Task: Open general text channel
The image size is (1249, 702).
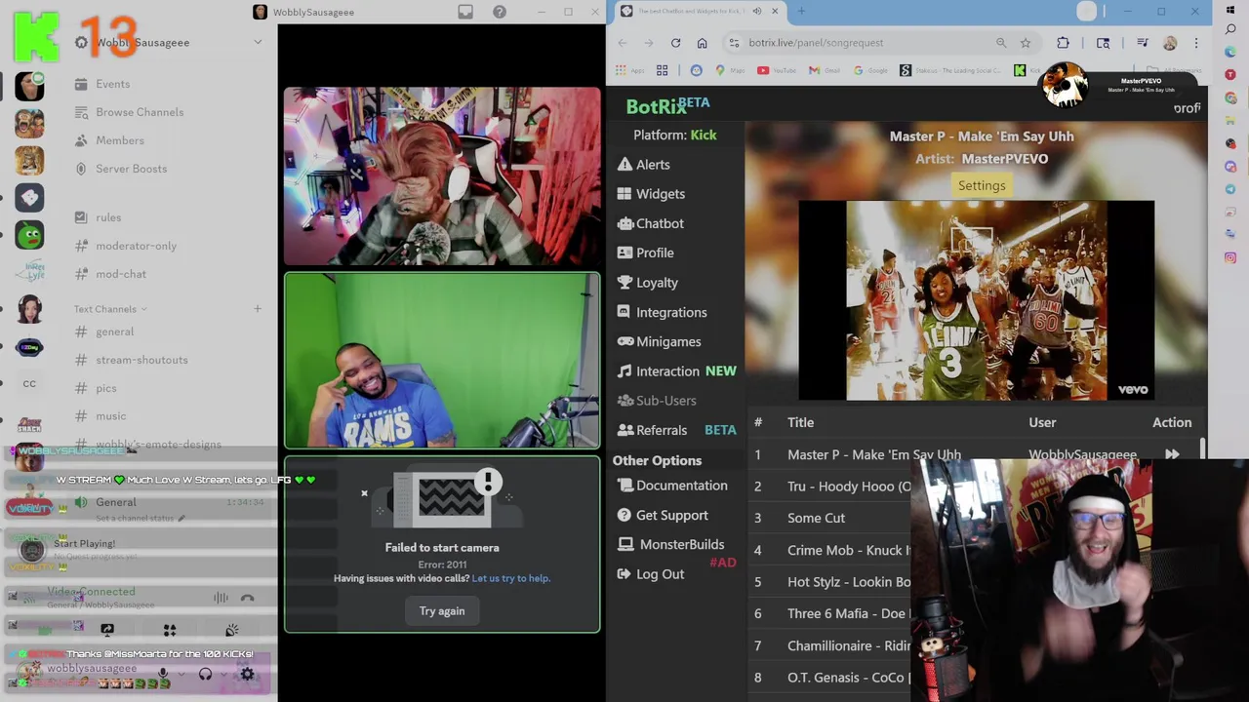Action: tap(105, 331)
